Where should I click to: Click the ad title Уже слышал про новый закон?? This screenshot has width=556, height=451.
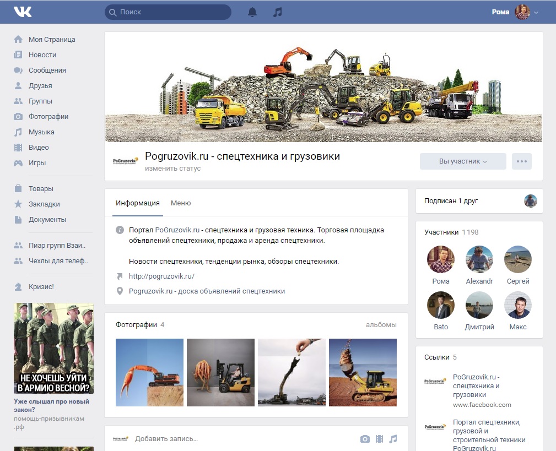51,405
